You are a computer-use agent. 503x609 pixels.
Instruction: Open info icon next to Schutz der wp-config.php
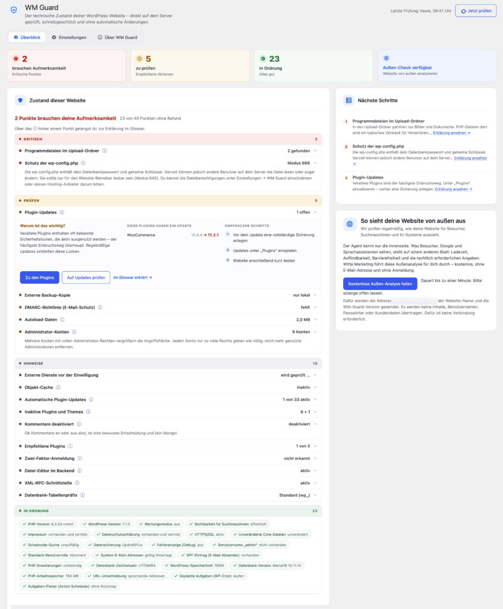click(x=83, y=163)
